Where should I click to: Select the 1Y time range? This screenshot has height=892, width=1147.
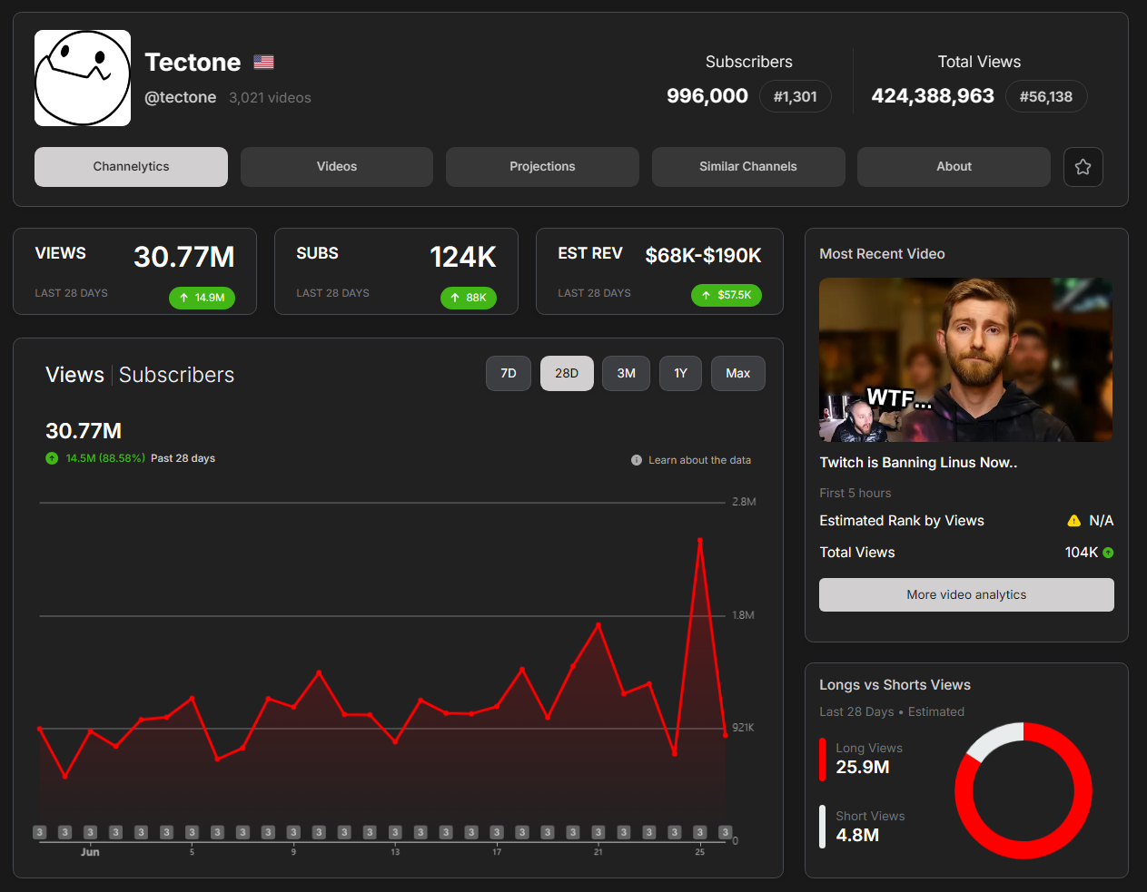point(680,373)
